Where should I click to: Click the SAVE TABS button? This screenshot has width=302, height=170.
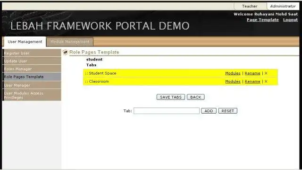pos(171,97)
